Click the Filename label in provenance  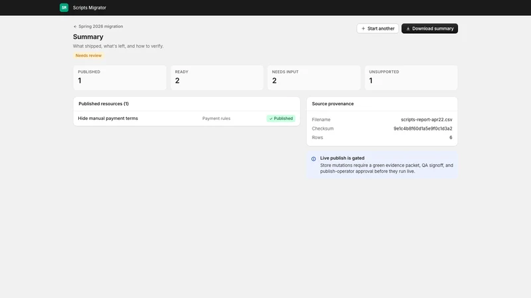pyautogui.click(x=321, y=120)
